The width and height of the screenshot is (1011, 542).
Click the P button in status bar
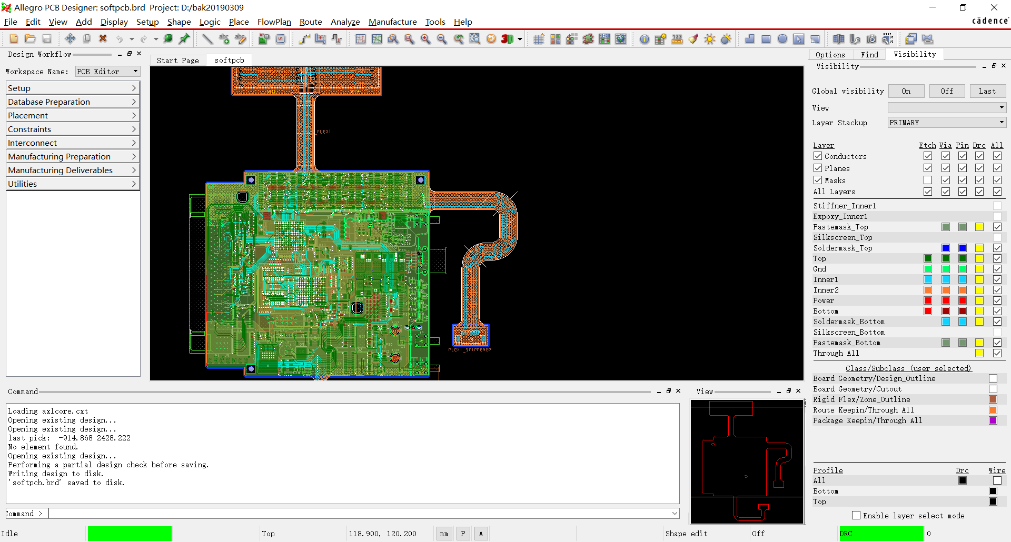[463, 534]
